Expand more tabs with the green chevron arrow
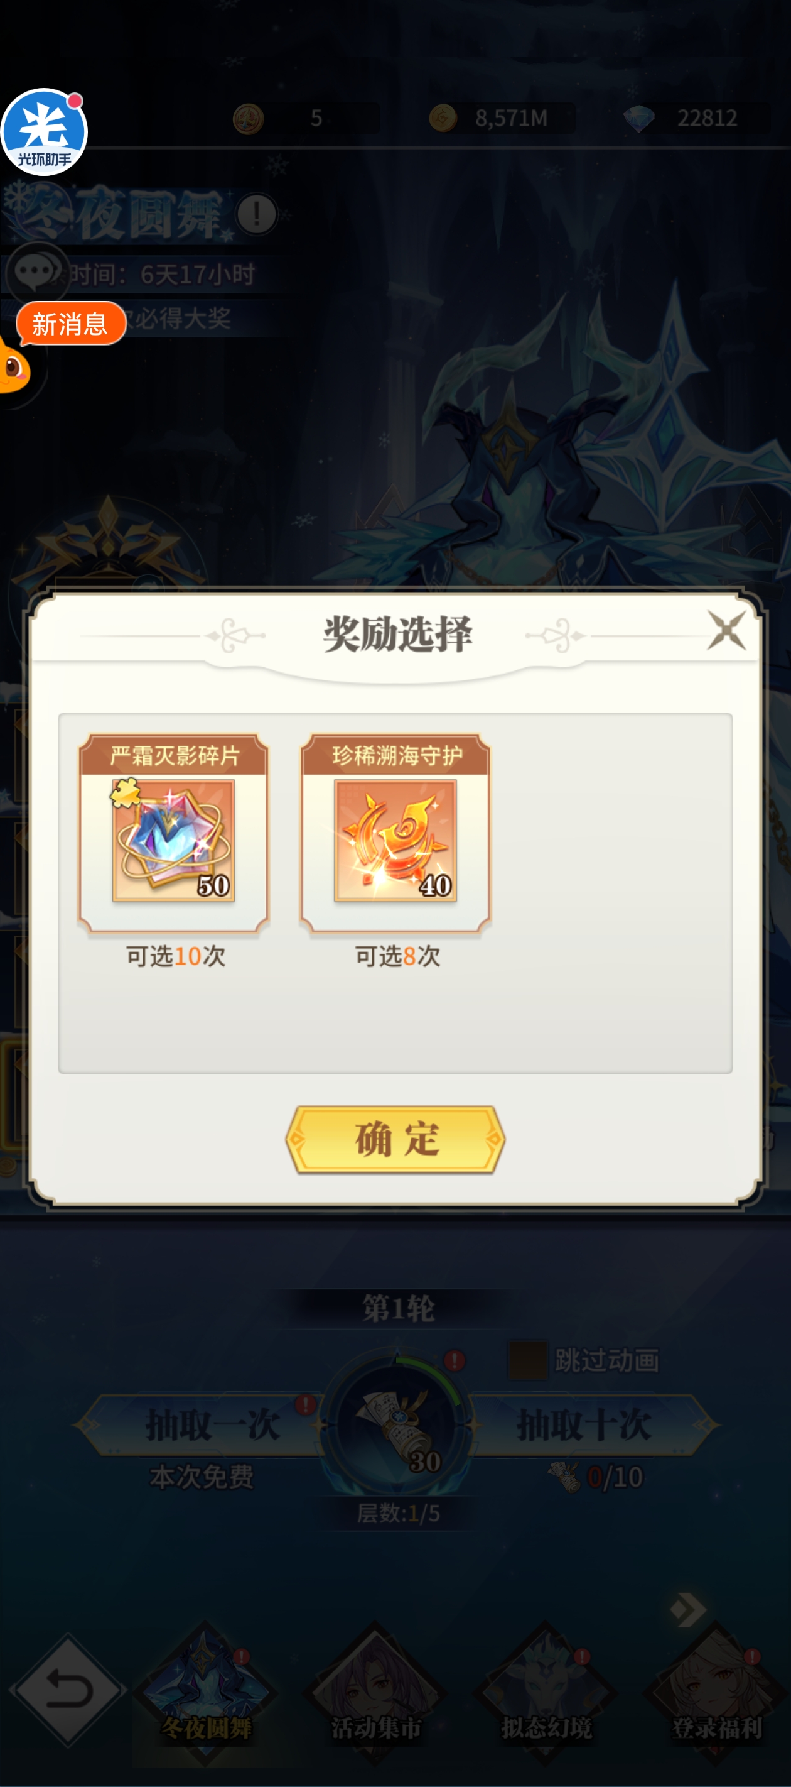The height and width of the screenshot is (1787, 791). tap(689, 1609)
